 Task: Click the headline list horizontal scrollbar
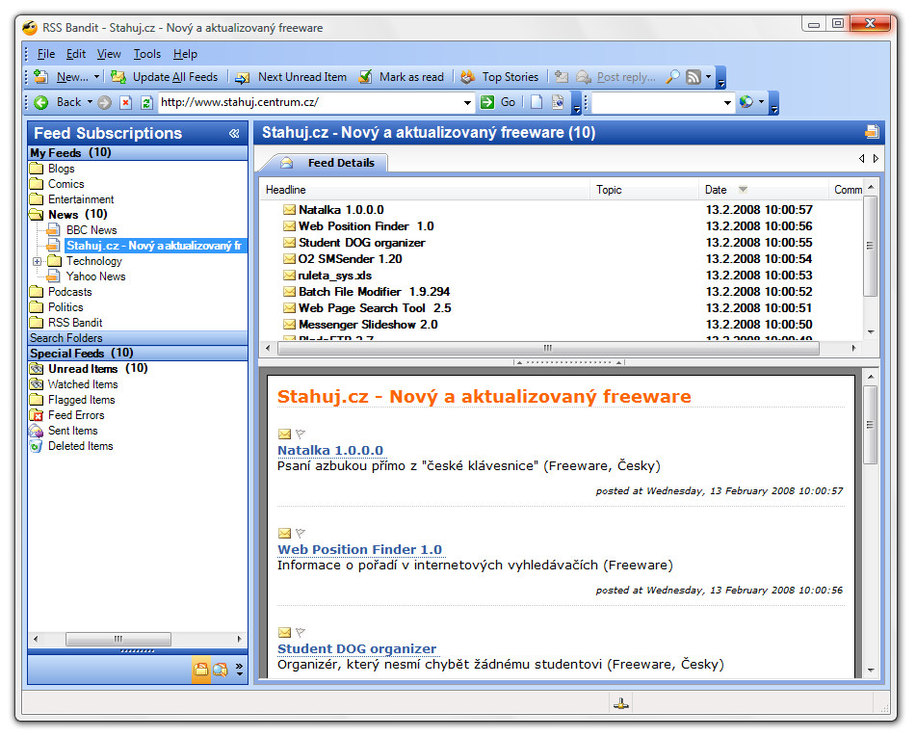pyautogui.click(x=548, y=348)
